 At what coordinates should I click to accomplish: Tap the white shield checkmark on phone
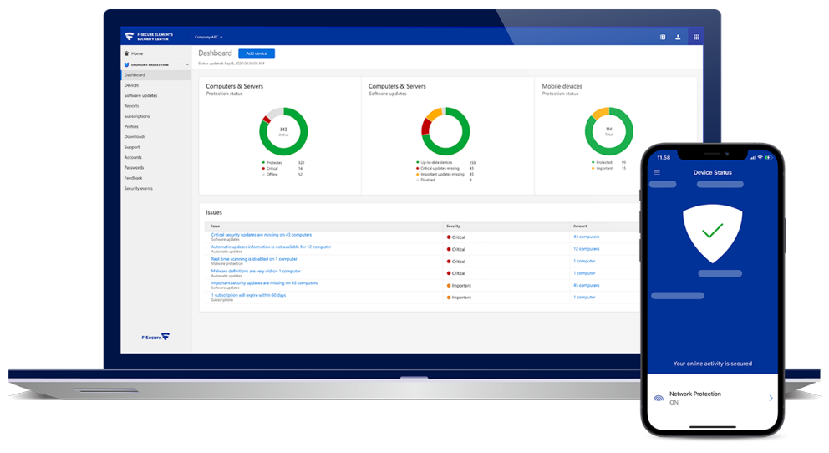tap(712, 233)
